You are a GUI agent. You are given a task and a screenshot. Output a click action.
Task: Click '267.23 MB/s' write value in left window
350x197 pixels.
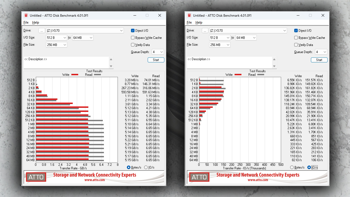(x=130, y=88)
